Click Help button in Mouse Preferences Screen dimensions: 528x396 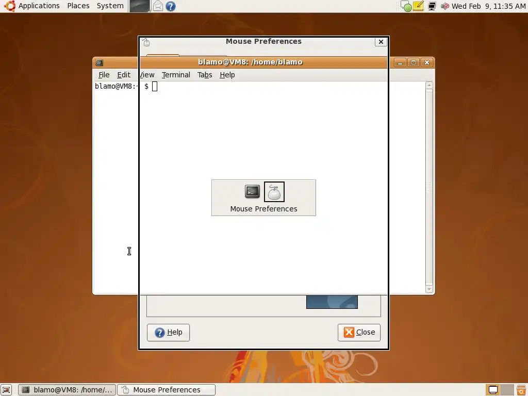[x=169, y=333]
